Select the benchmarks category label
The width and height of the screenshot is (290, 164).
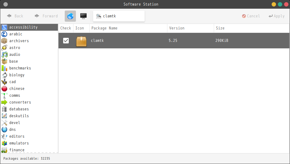tap(20, 68)
